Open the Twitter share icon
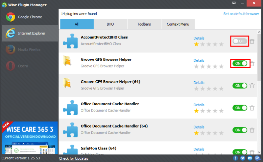 pos(243,158)
